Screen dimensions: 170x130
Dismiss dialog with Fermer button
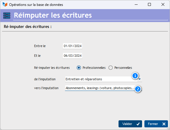[156, 124]
